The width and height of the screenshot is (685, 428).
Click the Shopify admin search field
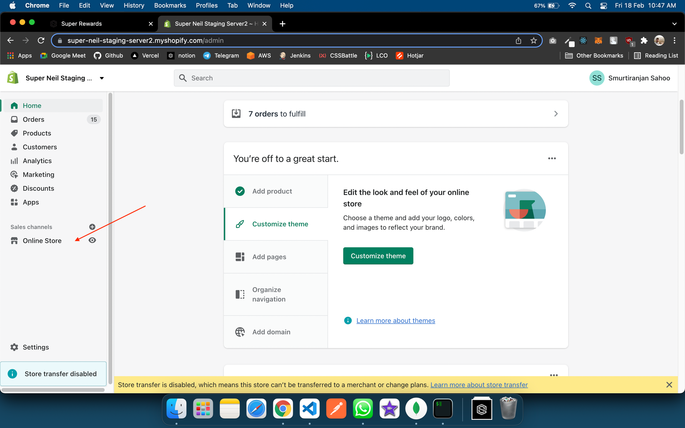(x=312, y=78)
